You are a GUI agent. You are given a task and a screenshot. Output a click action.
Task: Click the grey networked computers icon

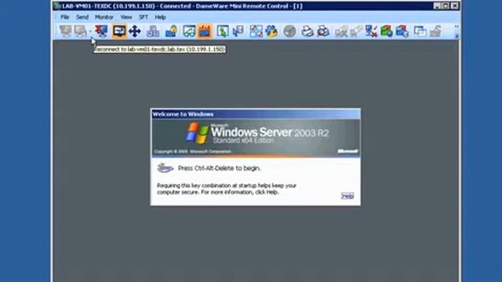pyautogui.click(x=153, y=31)
